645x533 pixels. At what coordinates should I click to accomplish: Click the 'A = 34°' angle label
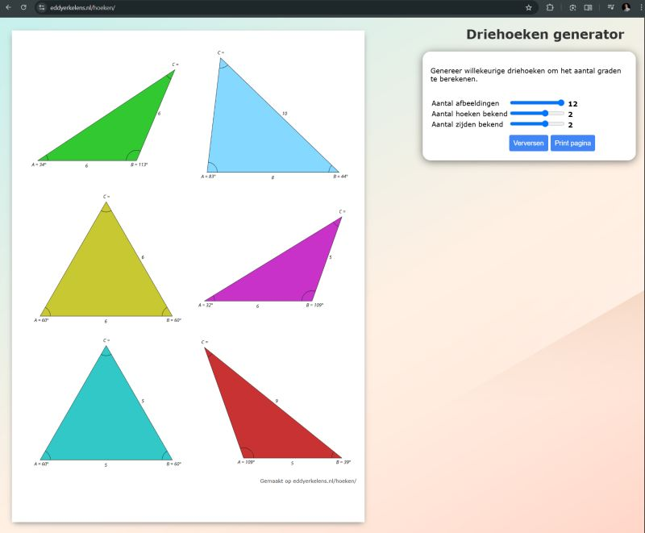pos(39,164)
